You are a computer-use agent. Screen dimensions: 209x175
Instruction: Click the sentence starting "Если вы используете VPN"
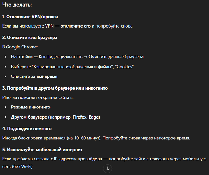coord(68,26)
